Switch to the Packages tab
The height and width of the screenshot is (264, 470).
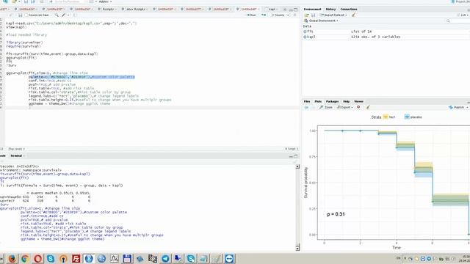tap(332, 101)
